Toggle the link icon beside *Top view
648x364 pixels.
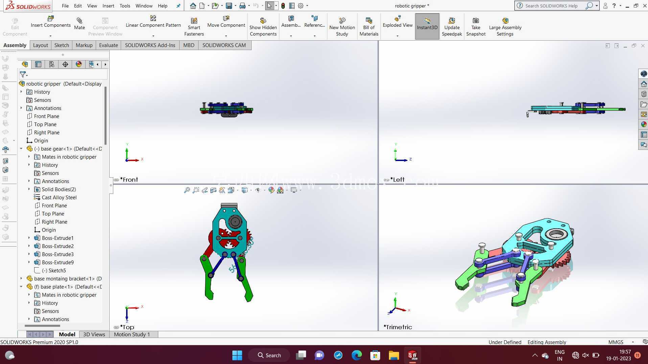click(x=116, y=327)
